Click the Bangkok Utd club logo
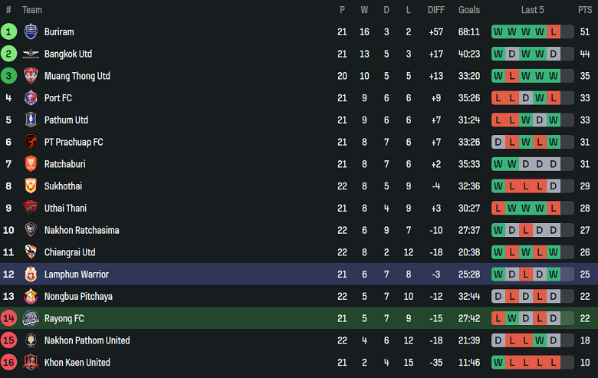Image resolution: width=598 pixels, height=378 pixels. pyautogui.click(x=31, y=54)
